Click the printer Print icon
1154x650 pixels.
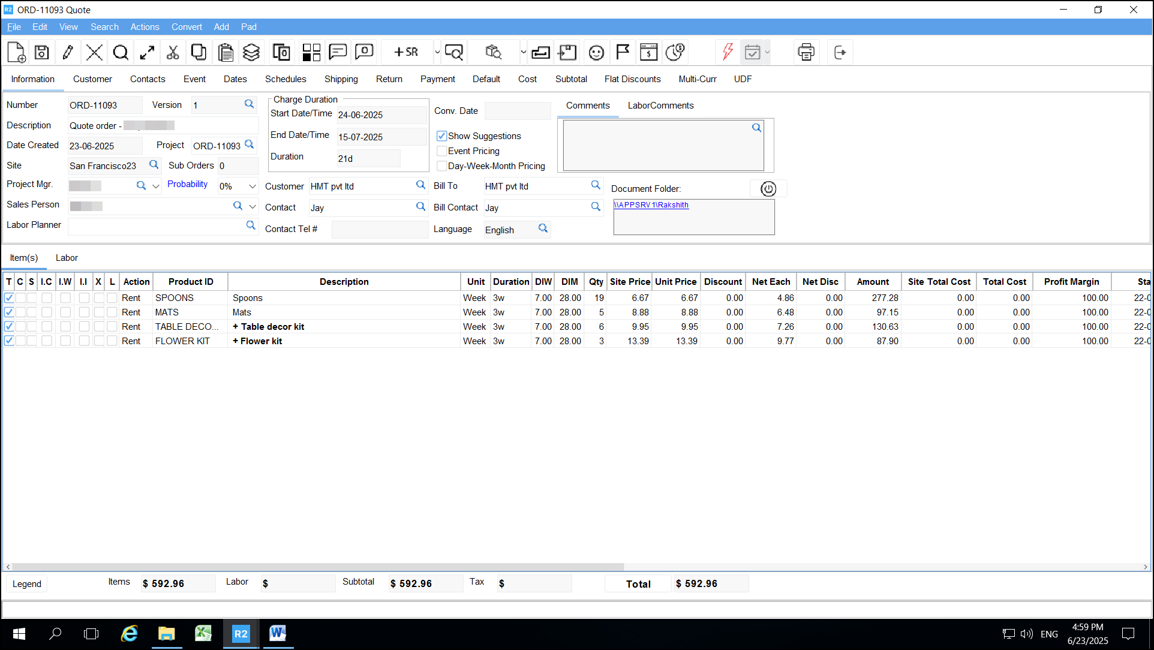[x=806, y=53]
